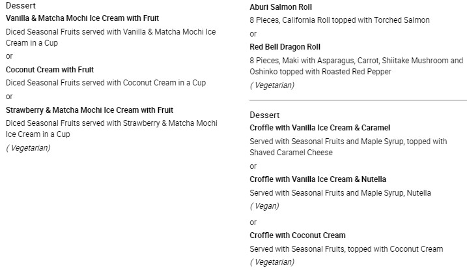Click the Vegan label under Nutella croffle

tap(264, 206)
